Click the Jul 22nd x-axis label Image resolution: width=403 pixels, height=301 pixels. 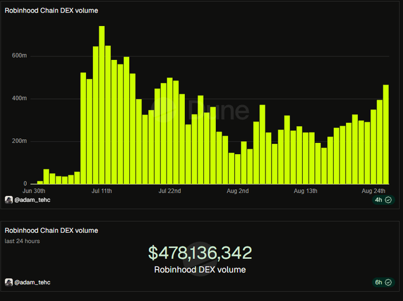(169, 191)
